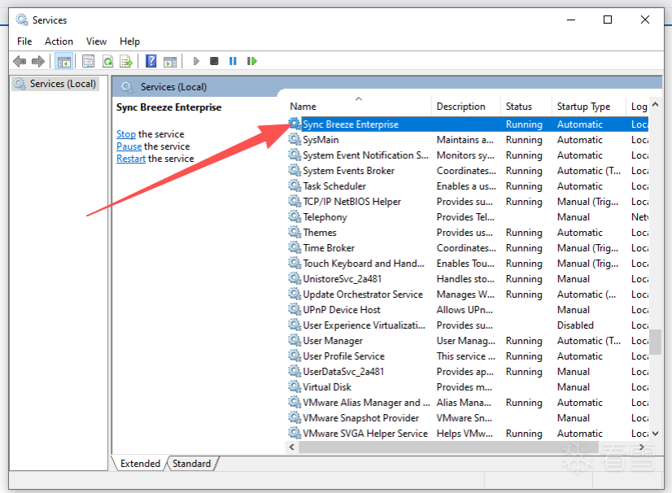Click the Stop Service square icon
Image resolution: width=672 pixels, height=493 pixels.
(214, 61)
